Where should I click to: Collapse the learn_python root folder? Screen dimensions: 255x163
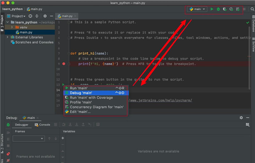[8, 22]
